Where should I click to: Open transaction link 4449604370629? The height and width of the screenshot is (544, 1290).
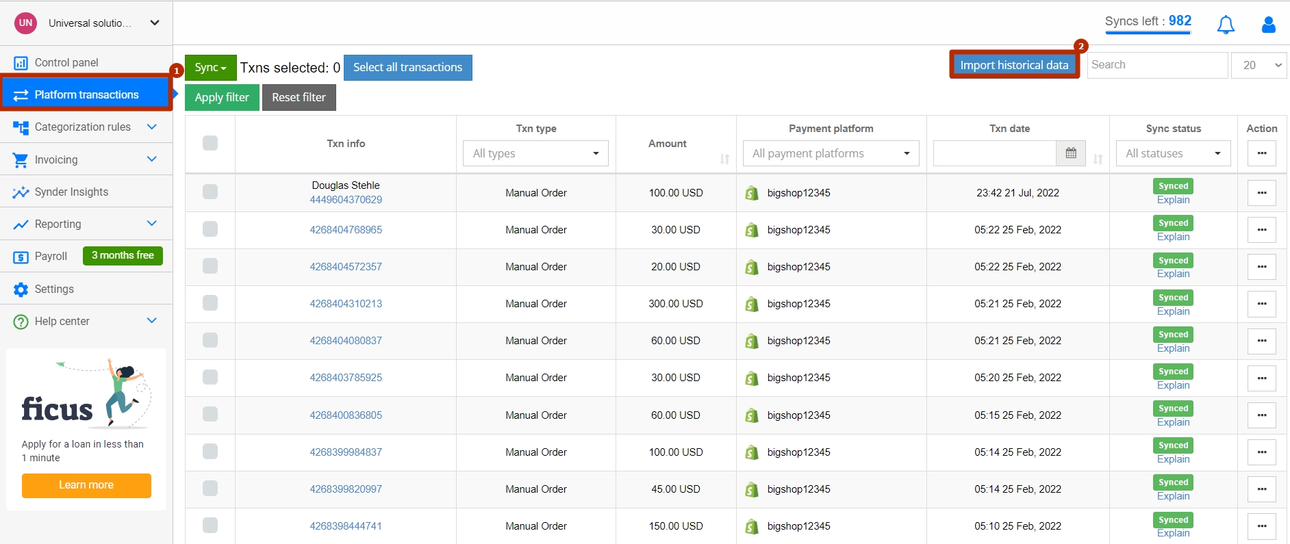(x=346, y=200)
